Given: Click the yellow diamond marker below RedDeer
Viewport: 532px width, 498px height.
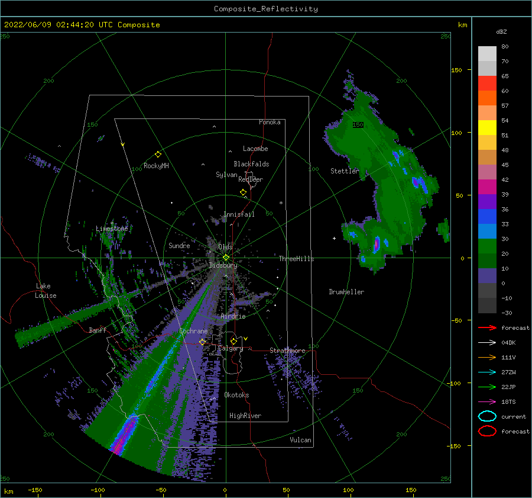Looking at the screenshot, I should tap(243, 192).
